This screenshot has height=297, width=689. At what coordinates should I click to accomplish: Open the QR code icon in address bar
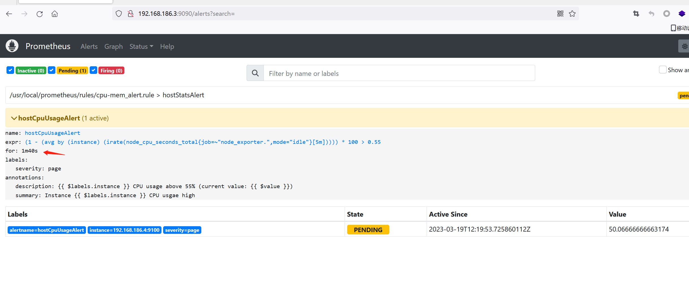pyautogui.click(x=560, y=14)
